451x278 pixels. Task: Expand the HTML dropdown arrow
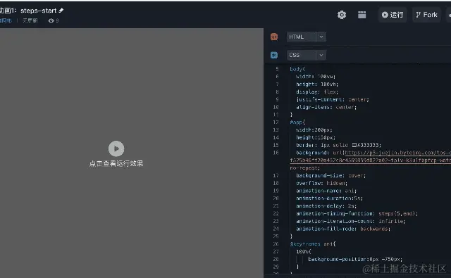pos(321,37)
